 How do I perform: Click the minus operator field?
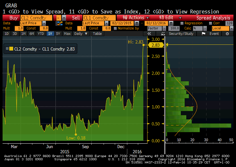pos(59,18)
